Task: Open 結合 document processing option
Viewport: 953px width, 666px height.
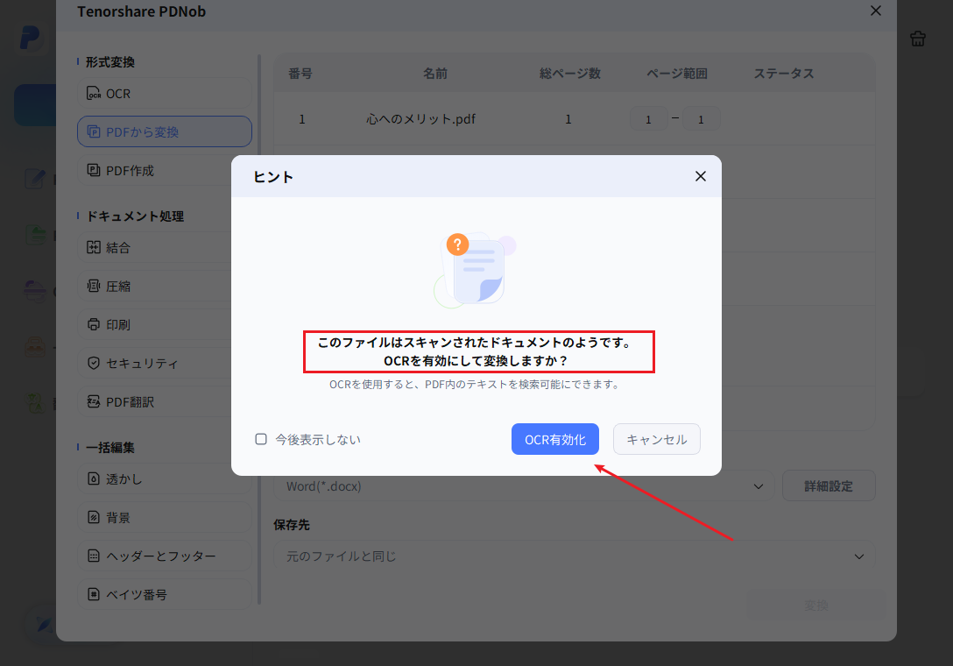Action: (165, 247)
